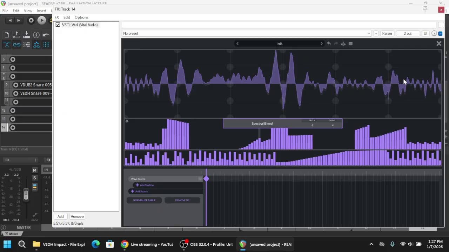The image size is (449, 252).
Task: Toggle the grid lines toolbar icon
Action: (x=46, y=44)
